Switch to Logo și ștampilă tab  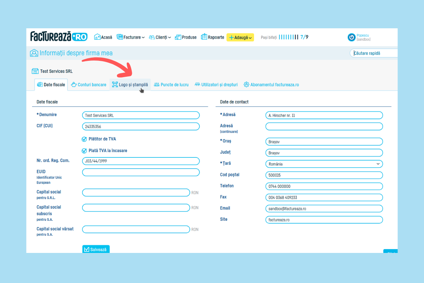click(x=130, y=85)
